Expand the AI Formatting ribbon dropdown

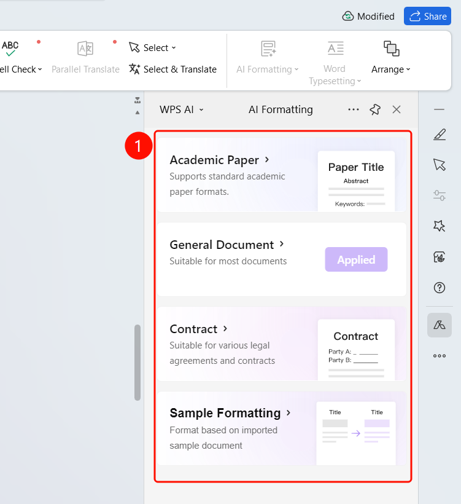296,69
